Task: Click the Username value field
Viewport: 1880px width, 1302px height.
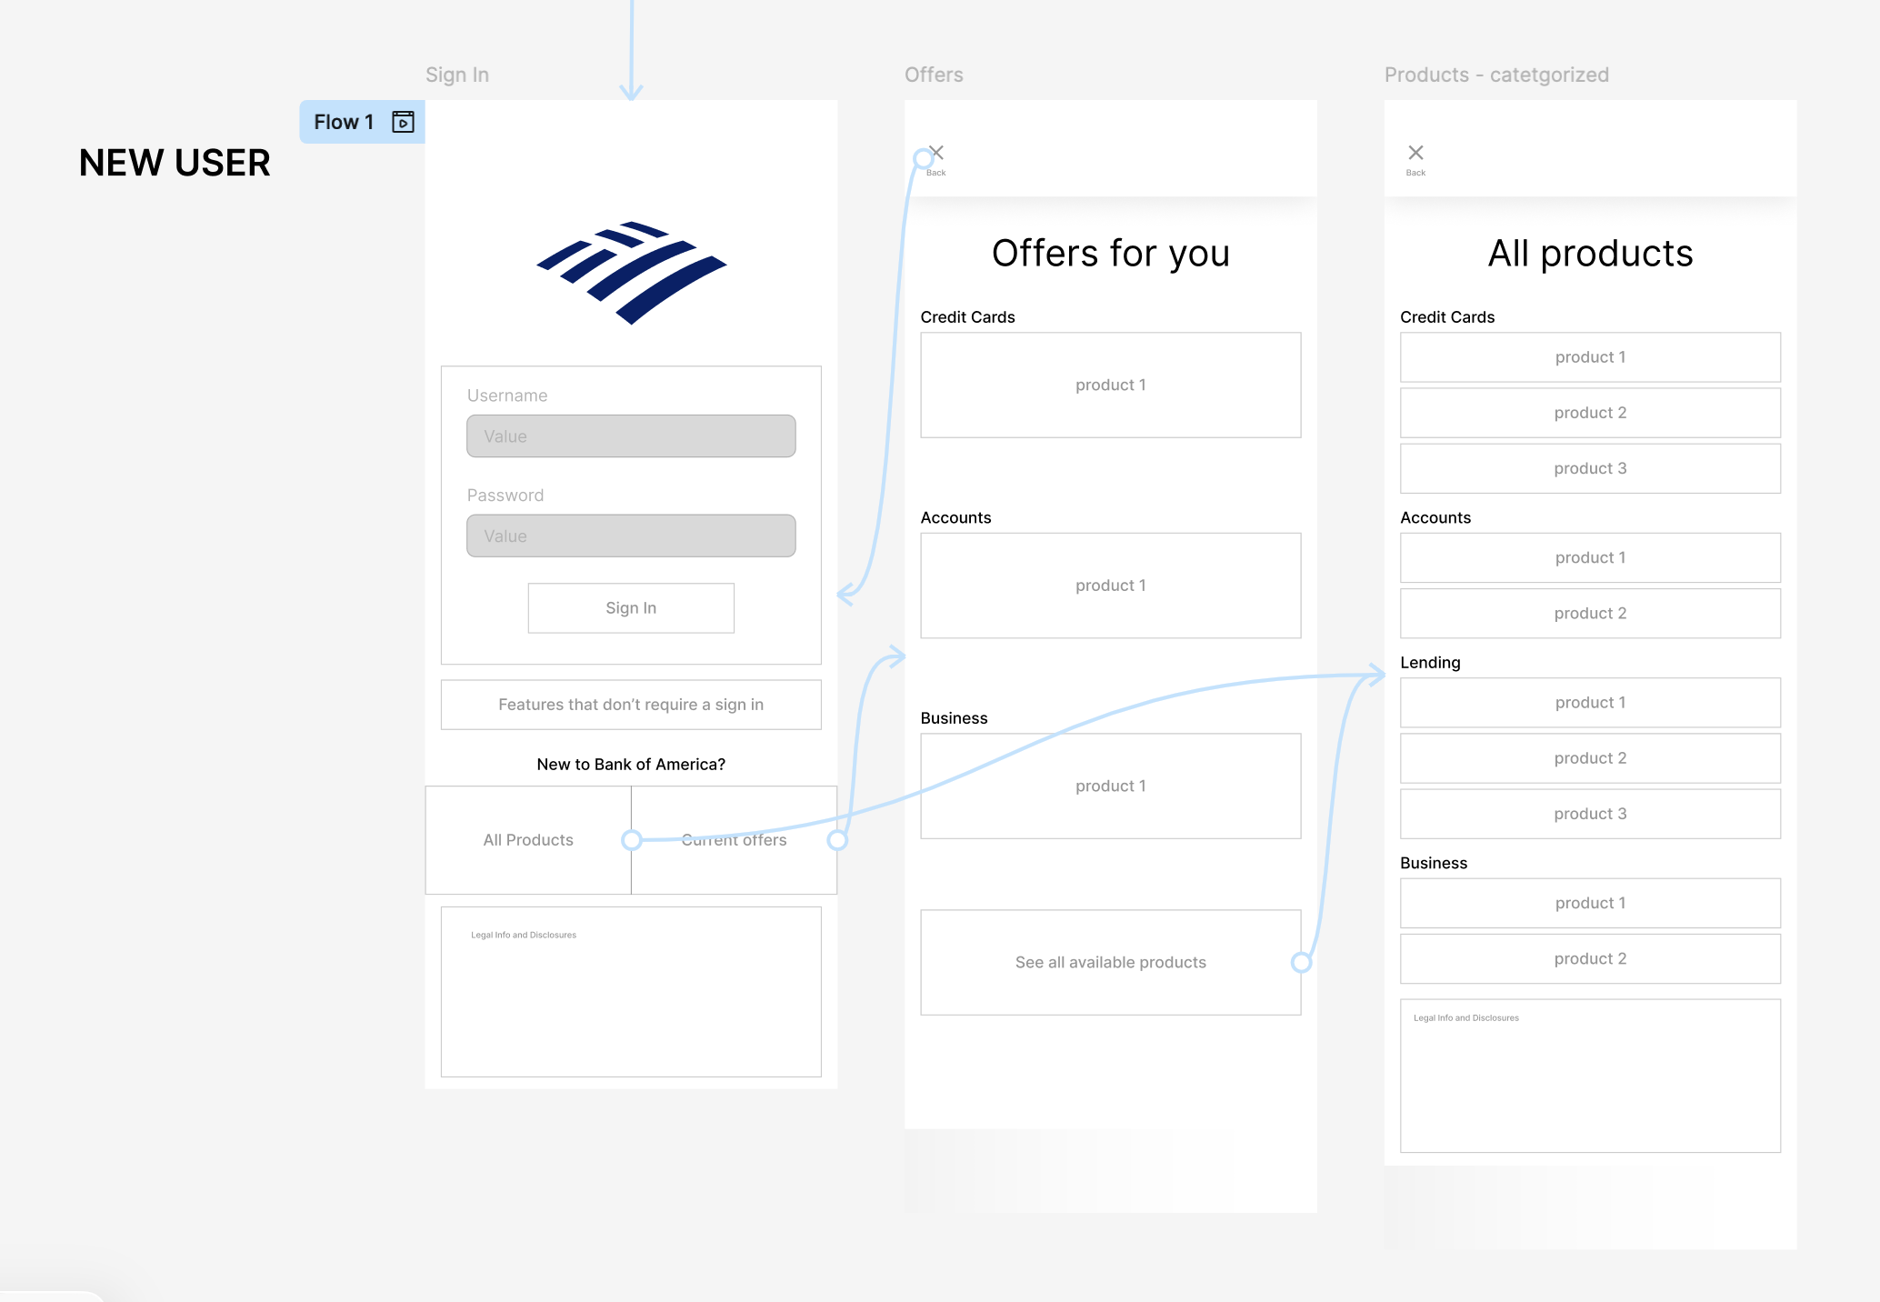Action: [631, 436]
